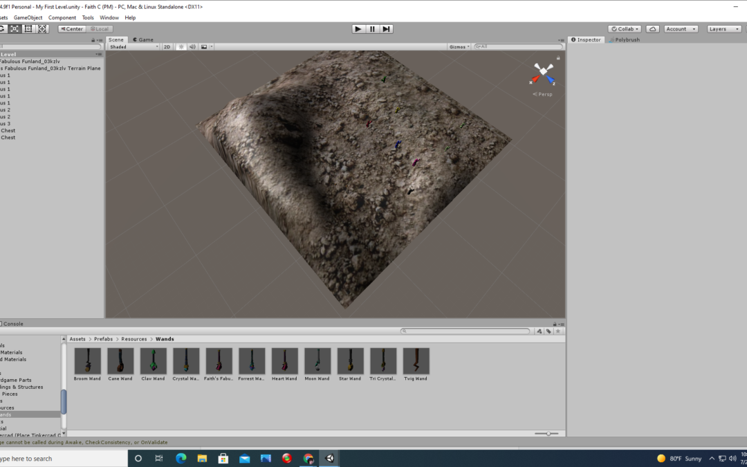
Task: Click the Step frame button
Action: pyautogui.click(x=387, y=29)
